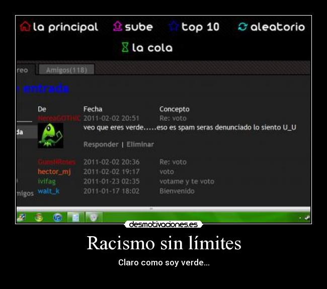Select the date 2011-01-23 02:35
Viewport: 327px width, 289px height.
pyautogui.click(x=111, y=181)
